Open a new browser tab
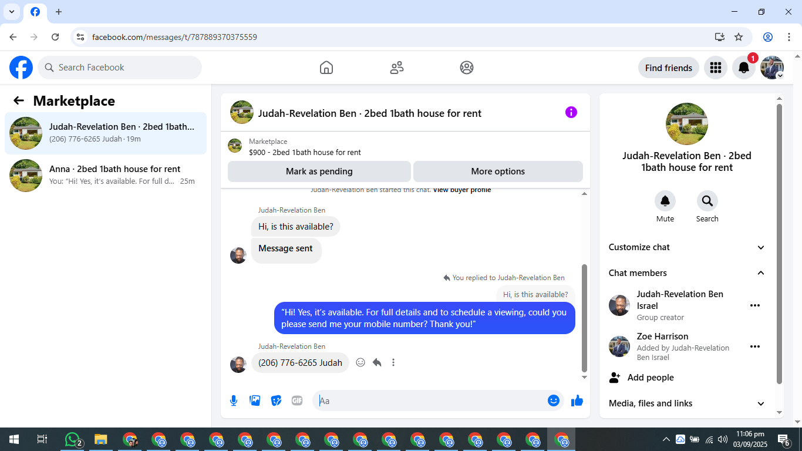Viewport: 802px width, 451px height. pyautogui.click(x=58, y=12)
